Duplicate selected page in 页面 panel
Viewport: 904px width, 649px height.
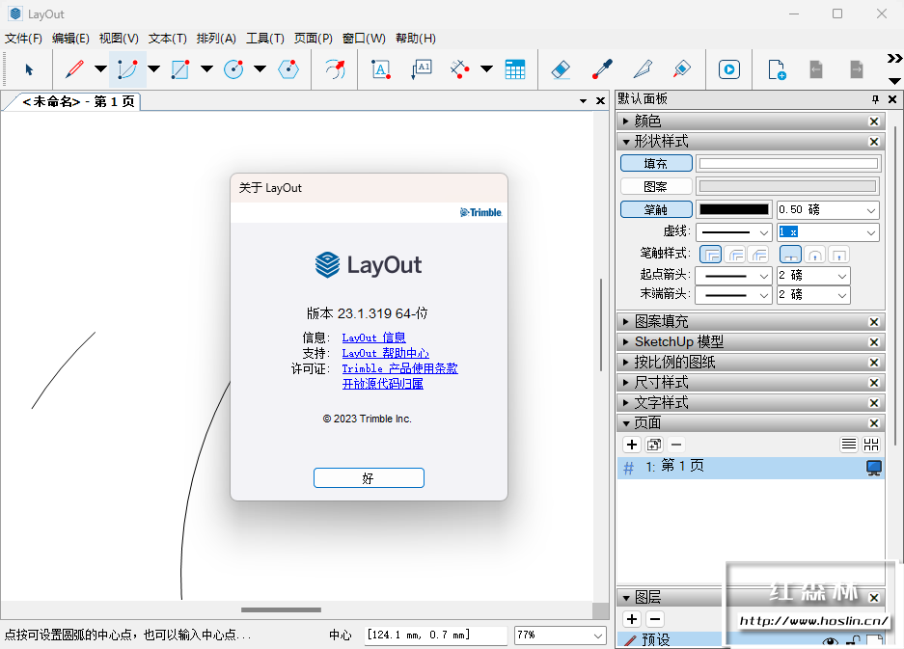coord(654,445)
